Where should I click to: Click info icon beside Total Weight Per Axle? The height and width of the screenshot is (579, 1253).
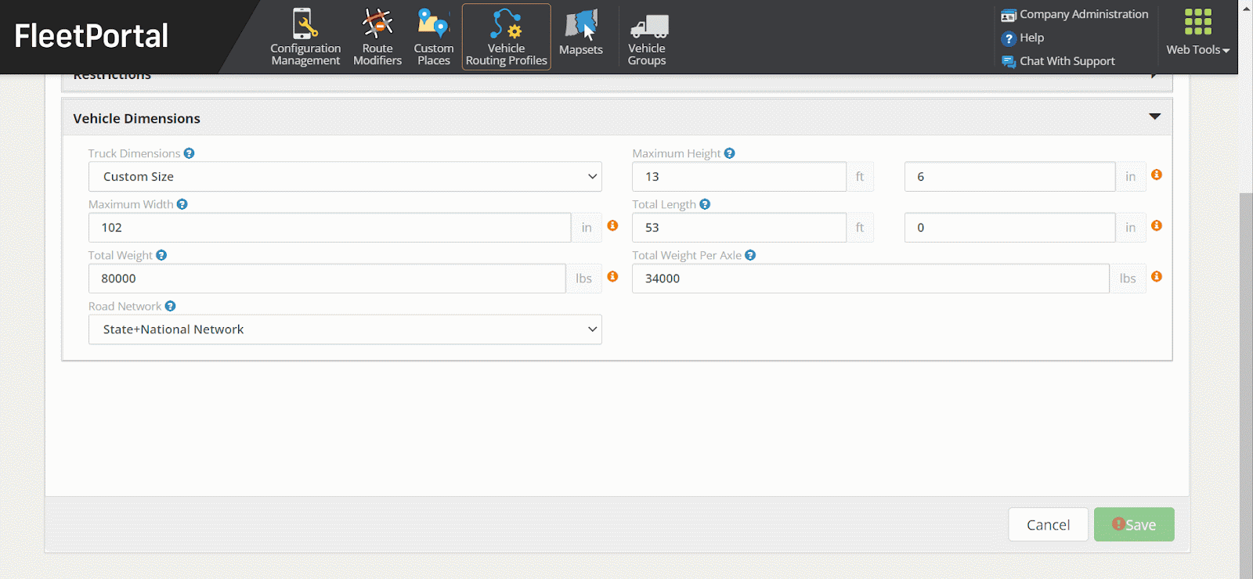(x=1157, y=276)
